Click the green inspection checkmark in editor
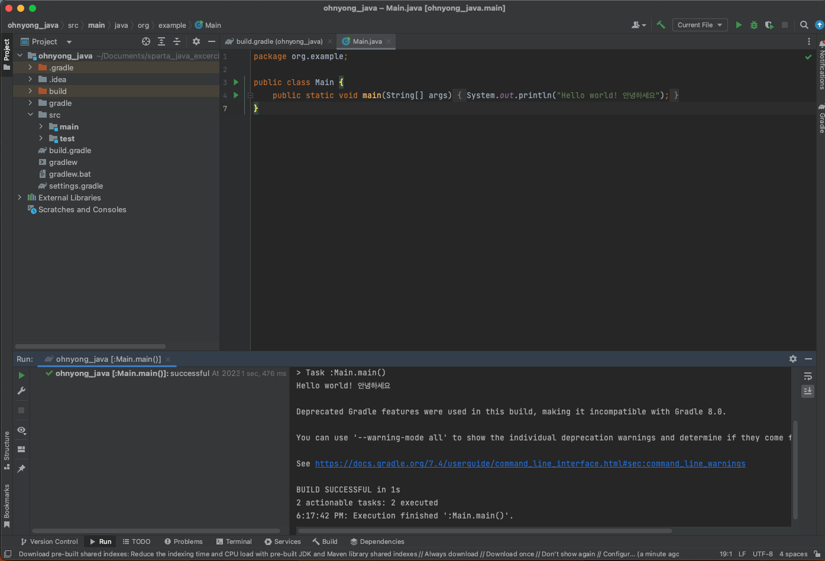 tap(808, 57)
